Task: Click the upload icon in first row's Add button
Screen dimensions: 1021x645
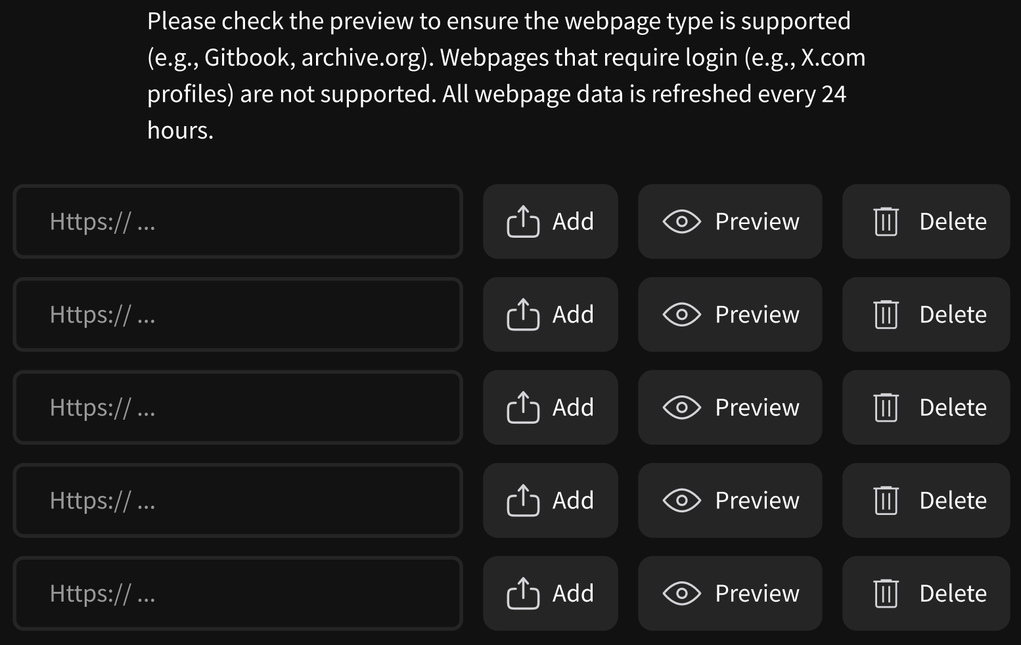Action: 523,221
